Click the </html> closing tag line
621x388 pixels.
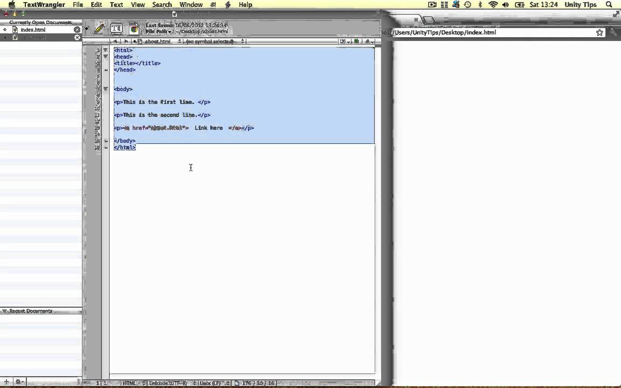pyautogui.click(x=125, y=147)
